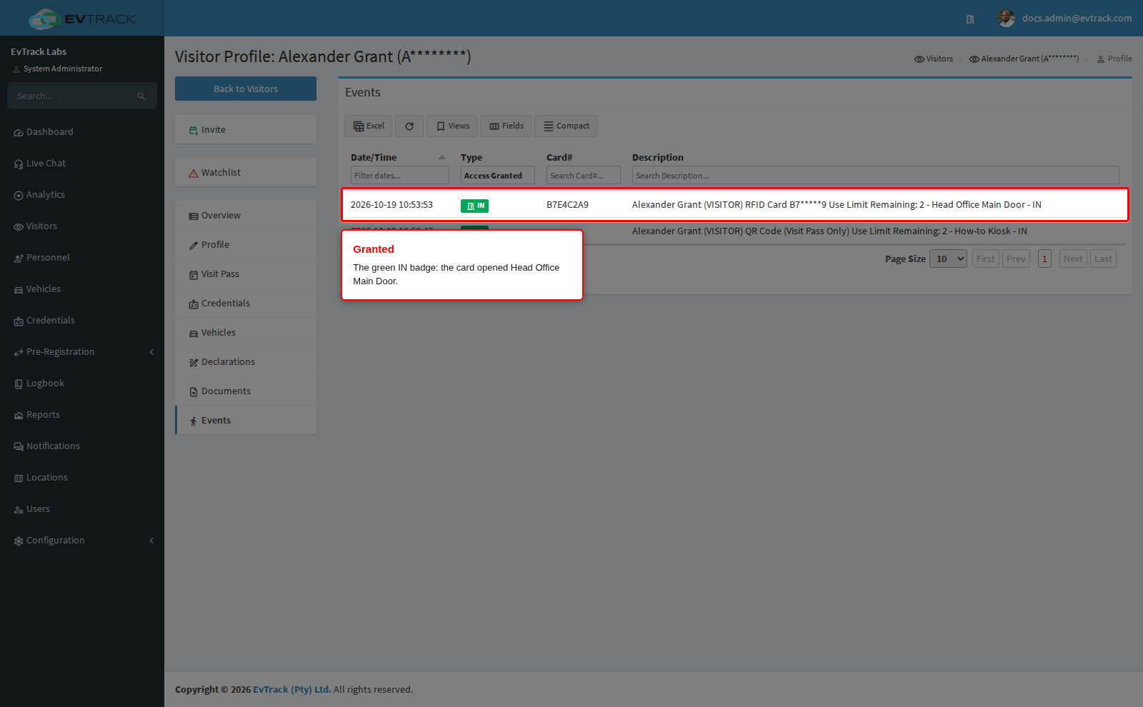Open the Watchlist option
The height and width of the screenshot is (707, 1143).
tap(246, 173)
